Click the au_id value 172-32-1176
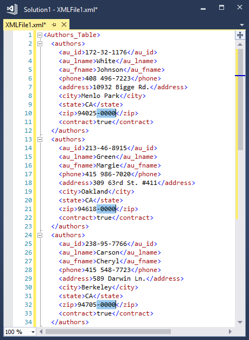 click(x=106, y=52)
